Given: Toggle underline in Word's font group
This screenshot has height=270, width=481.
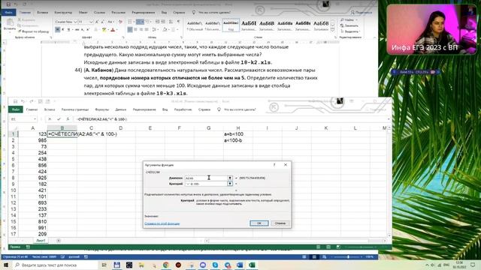Looking at the screenshot, I should point(68,29).
